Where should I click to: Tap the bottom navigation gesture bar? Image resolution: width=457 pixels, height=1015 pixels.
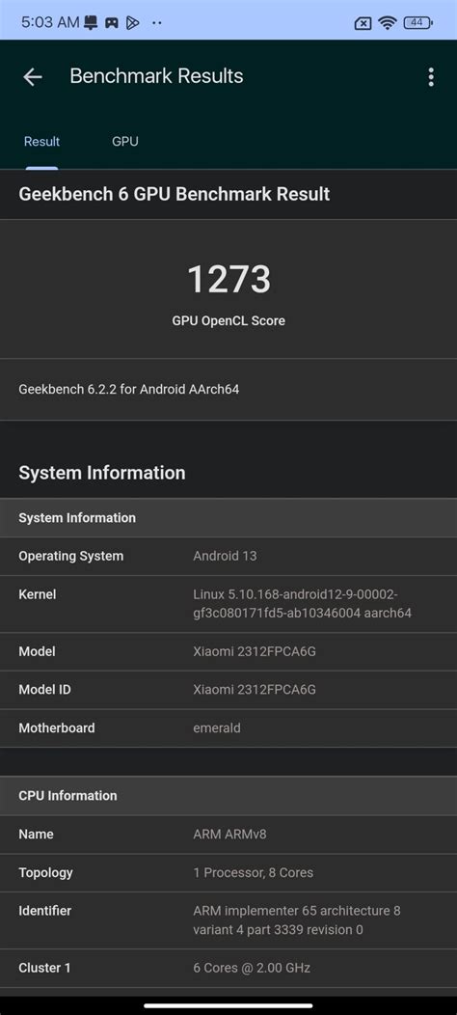228,1005
